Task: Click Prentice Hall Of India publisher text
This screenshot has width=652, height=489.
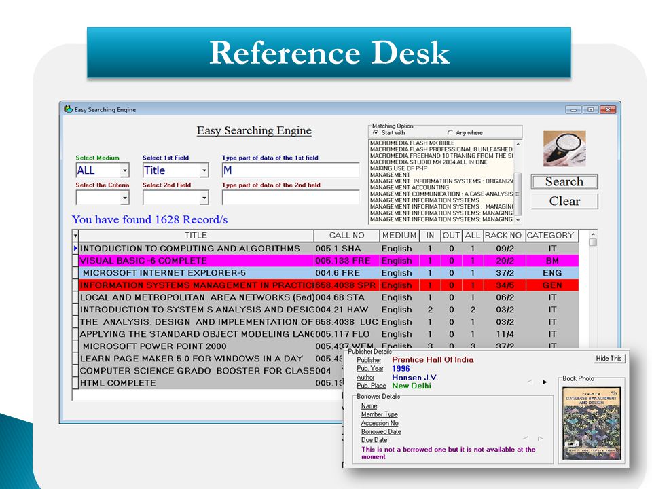Action: [433, 360]
